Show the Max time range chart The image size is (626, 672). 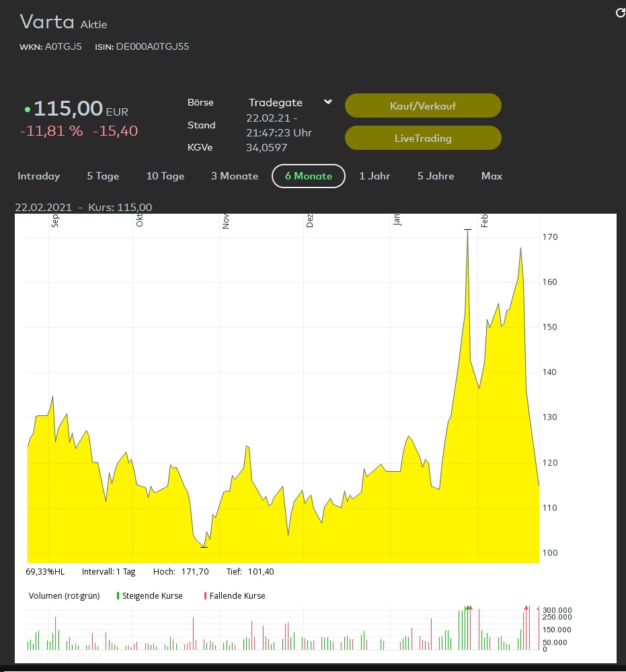(x=492, y=176)
